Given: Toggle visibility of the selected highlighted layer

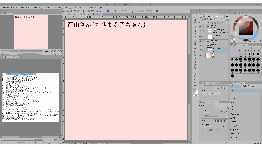Looking at the screenshot, I should [201, 50].
